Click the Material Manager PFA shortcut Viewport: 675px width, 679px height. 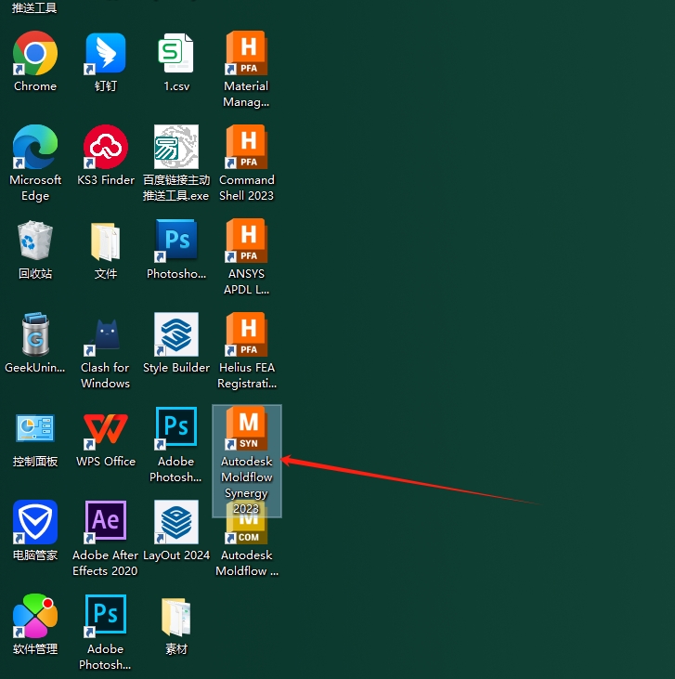(247, 54)
